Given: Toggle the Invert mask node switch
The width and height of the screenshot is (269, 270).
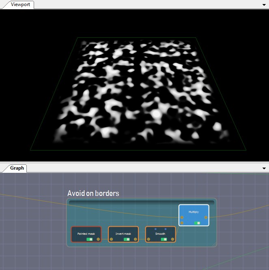Looking at the screenshot, I should click(127, 239).
